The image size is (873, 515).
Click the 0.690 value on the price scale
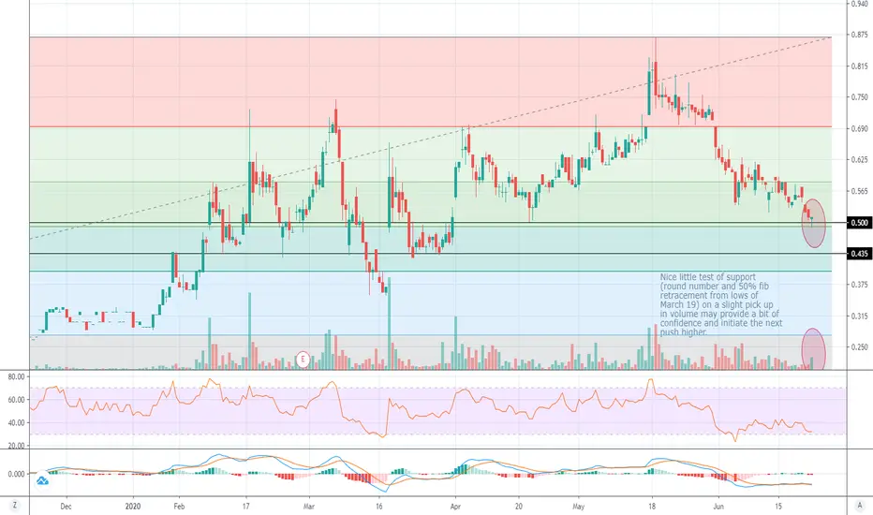click(x=860, y=128)
